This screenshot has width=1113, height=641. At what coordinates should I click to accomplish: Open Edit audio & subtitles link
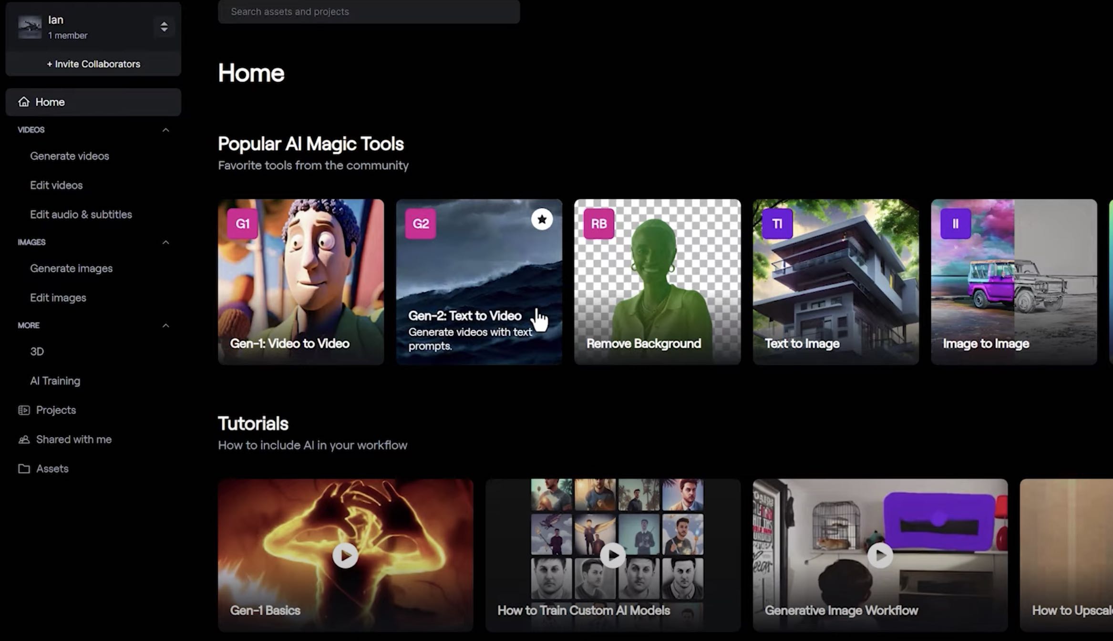pos(81,214)
